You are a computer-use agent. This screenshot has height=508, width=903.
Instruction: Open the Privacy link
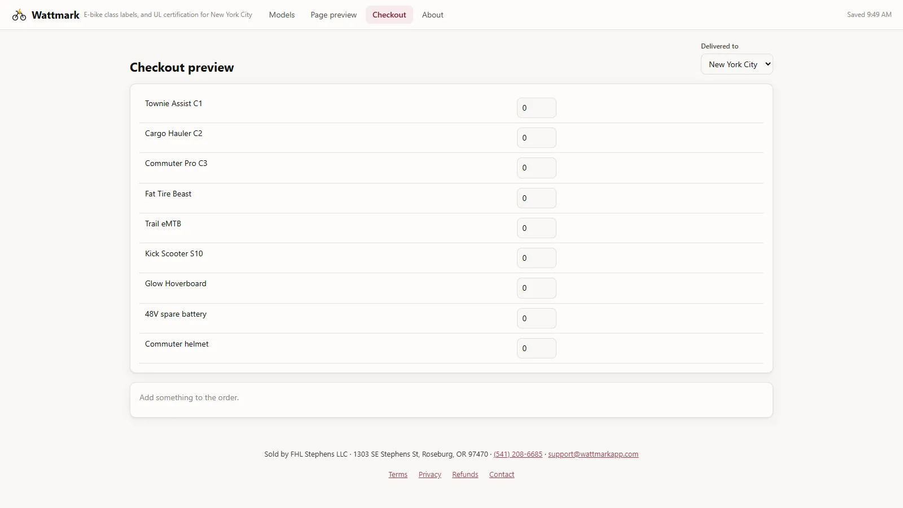click(x=430, y=475)
